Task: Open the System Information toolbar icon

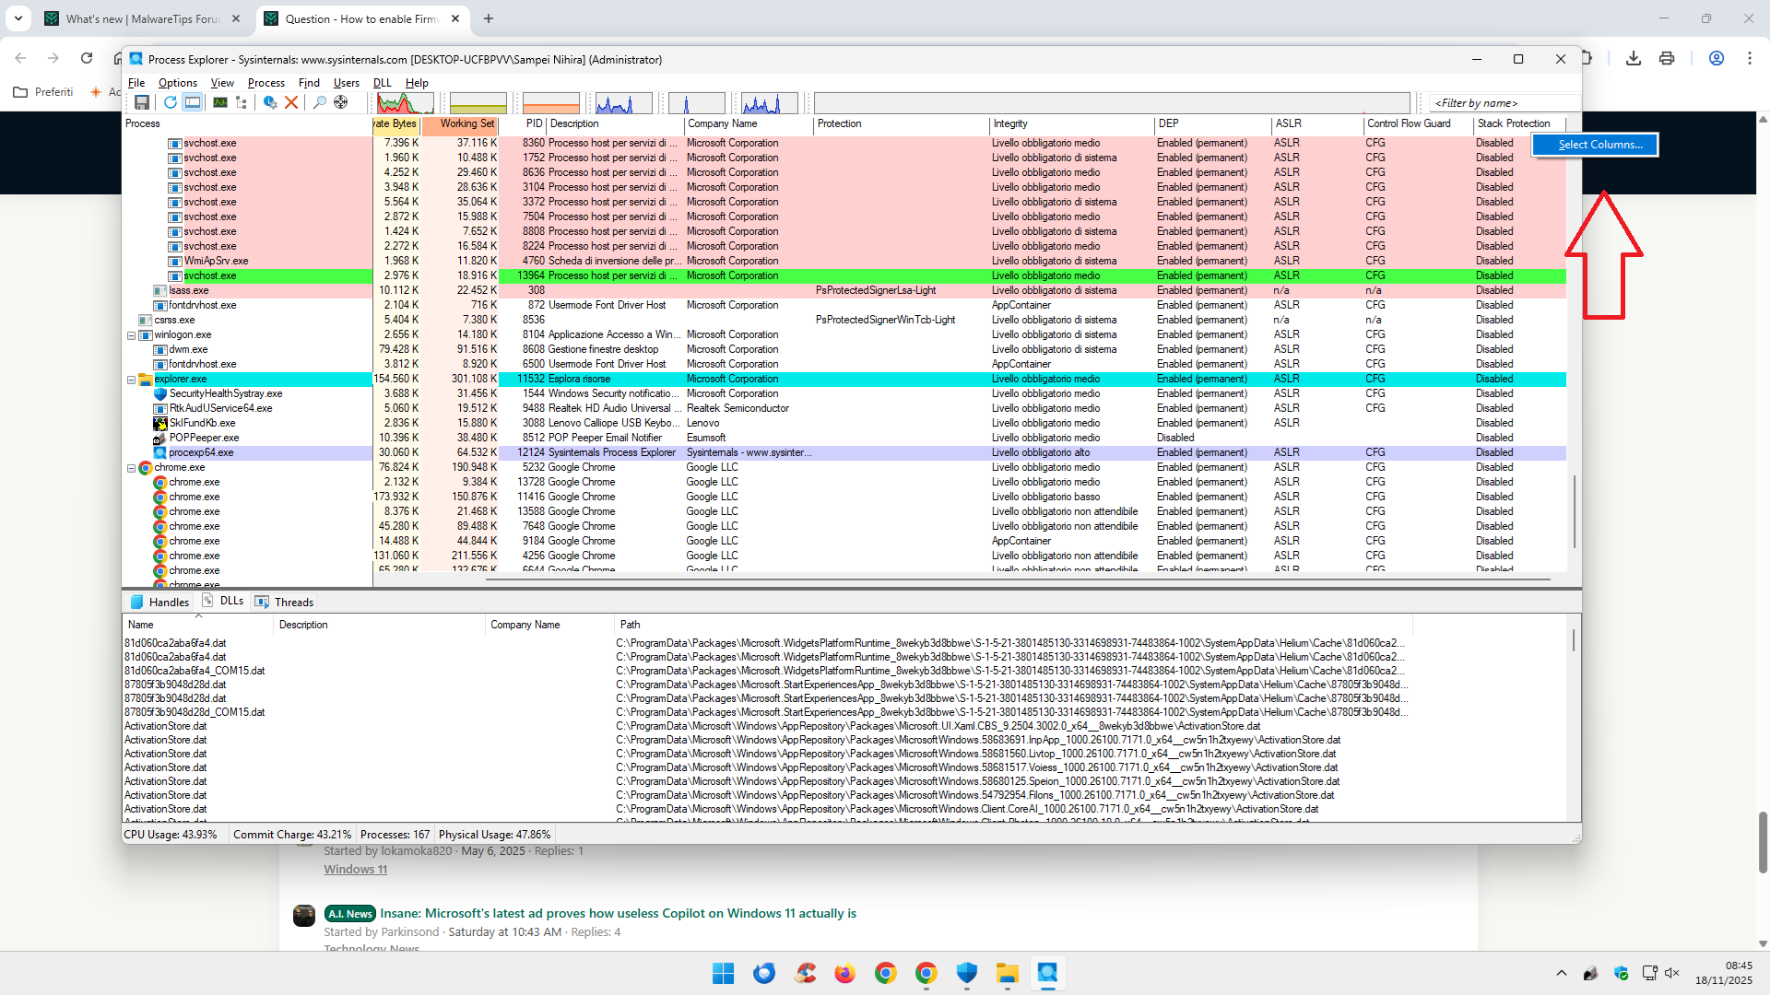Action: 220,102
